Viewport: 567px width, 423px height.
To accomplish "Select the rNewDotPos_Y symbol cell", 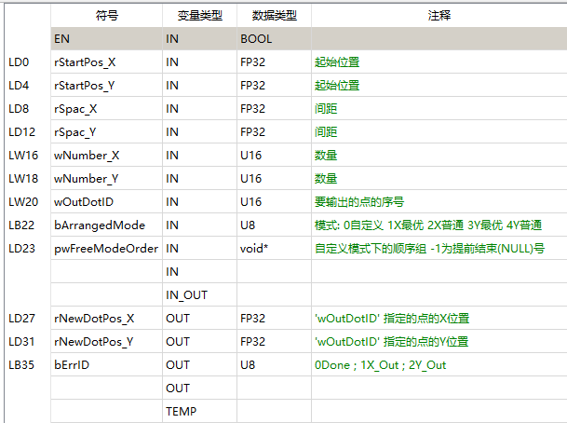I will (107, 341).
